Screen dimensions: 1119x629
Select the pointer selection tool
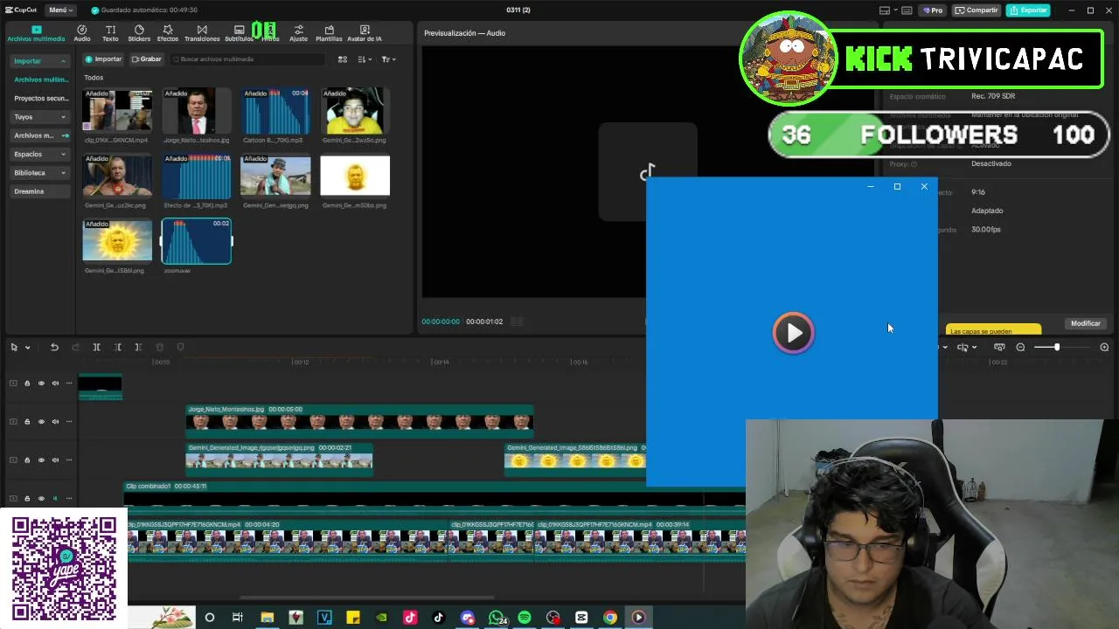pyautogui.click(x=14, y=347)
